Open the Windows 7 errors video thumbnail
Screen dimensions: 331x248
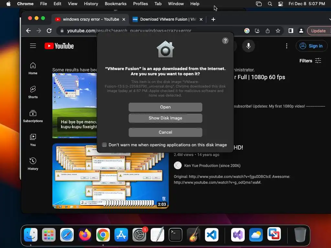[x=111, y=176]
